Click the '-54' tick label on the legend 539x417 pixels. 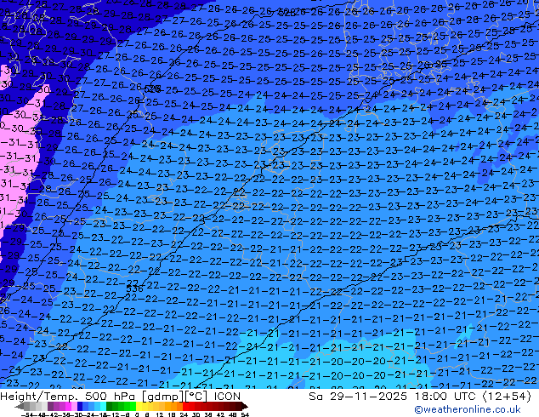click(x=28, y=414)
